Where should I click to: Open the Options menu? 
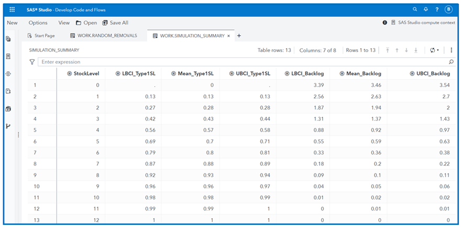38,23
